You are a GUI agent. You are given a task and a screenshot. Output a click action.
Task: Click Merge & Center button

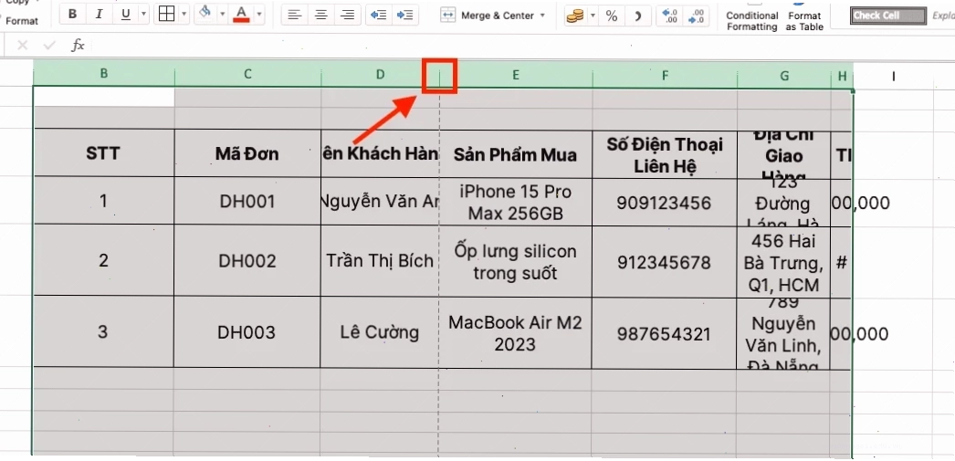[488, 16]
